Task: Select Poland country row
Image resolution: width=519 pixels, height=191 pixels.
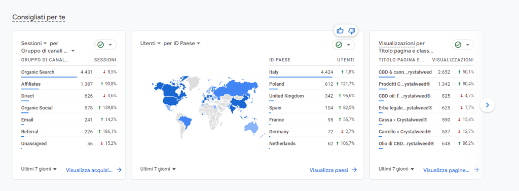Action: pyautogui.click(x=312, y=84)
